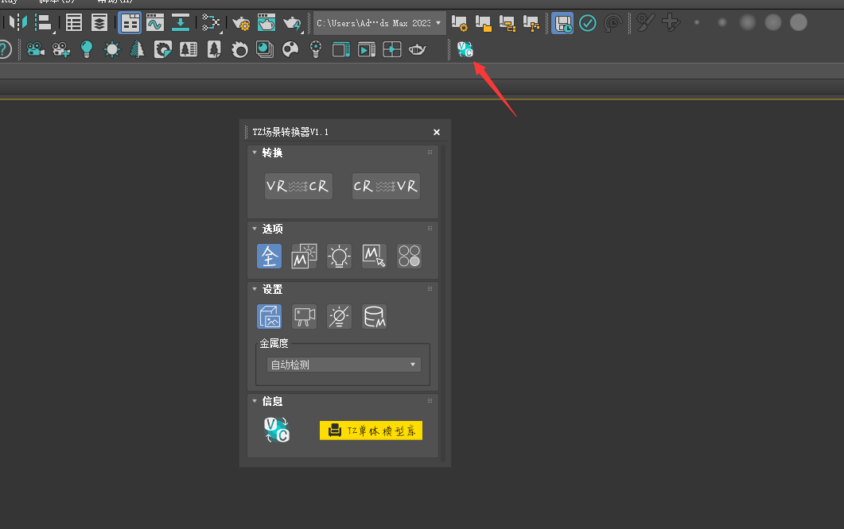Collapse the 设置 rollout

click(255, 289)
